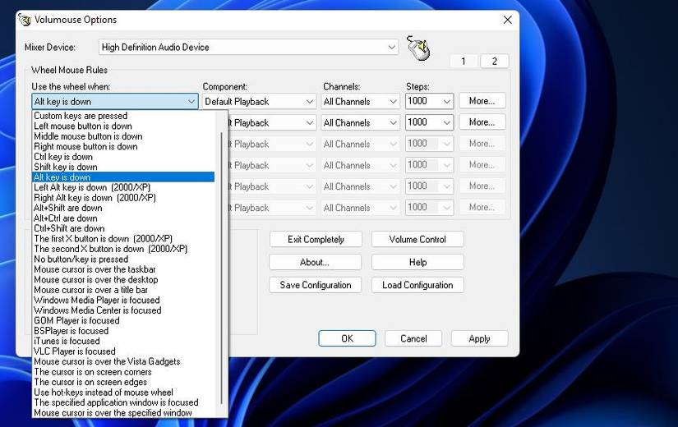Select 'Middle mouse button is down'
This screenshot has height=427, width=678.
click(x=123, y=136)
